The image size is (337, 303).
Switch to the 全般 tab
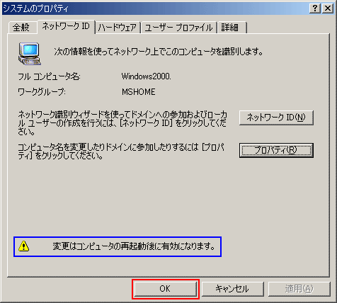(x=22, y=28)
